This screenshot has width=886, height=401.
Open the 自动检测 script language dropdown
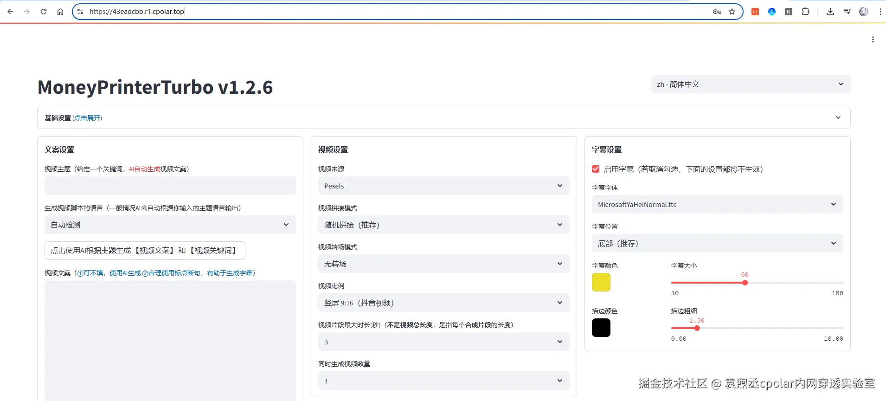pos(170,225)
